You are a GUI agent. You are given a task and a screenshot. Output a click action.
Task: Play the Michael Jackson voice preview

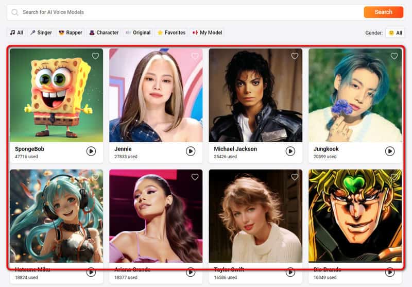[x=290, y=151]
